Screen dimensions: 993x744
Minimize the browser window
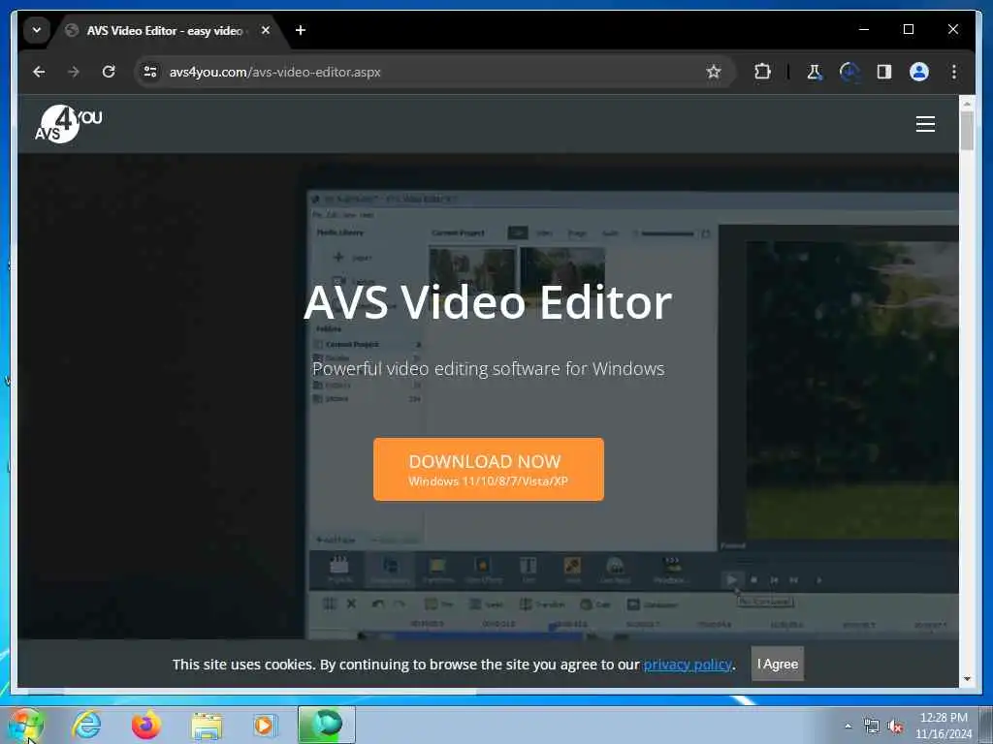click(x=864, y=29)
